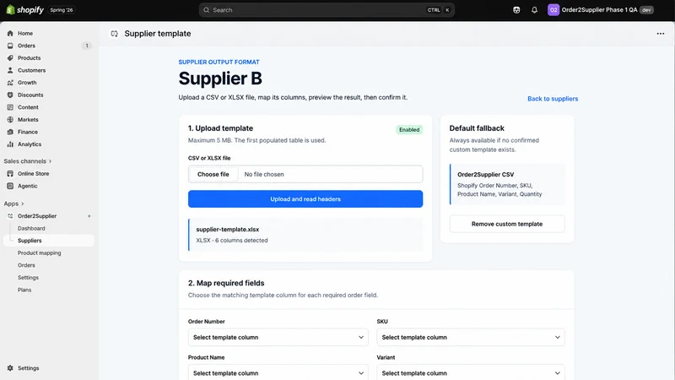Select Suppliers in the app menu

49,241
